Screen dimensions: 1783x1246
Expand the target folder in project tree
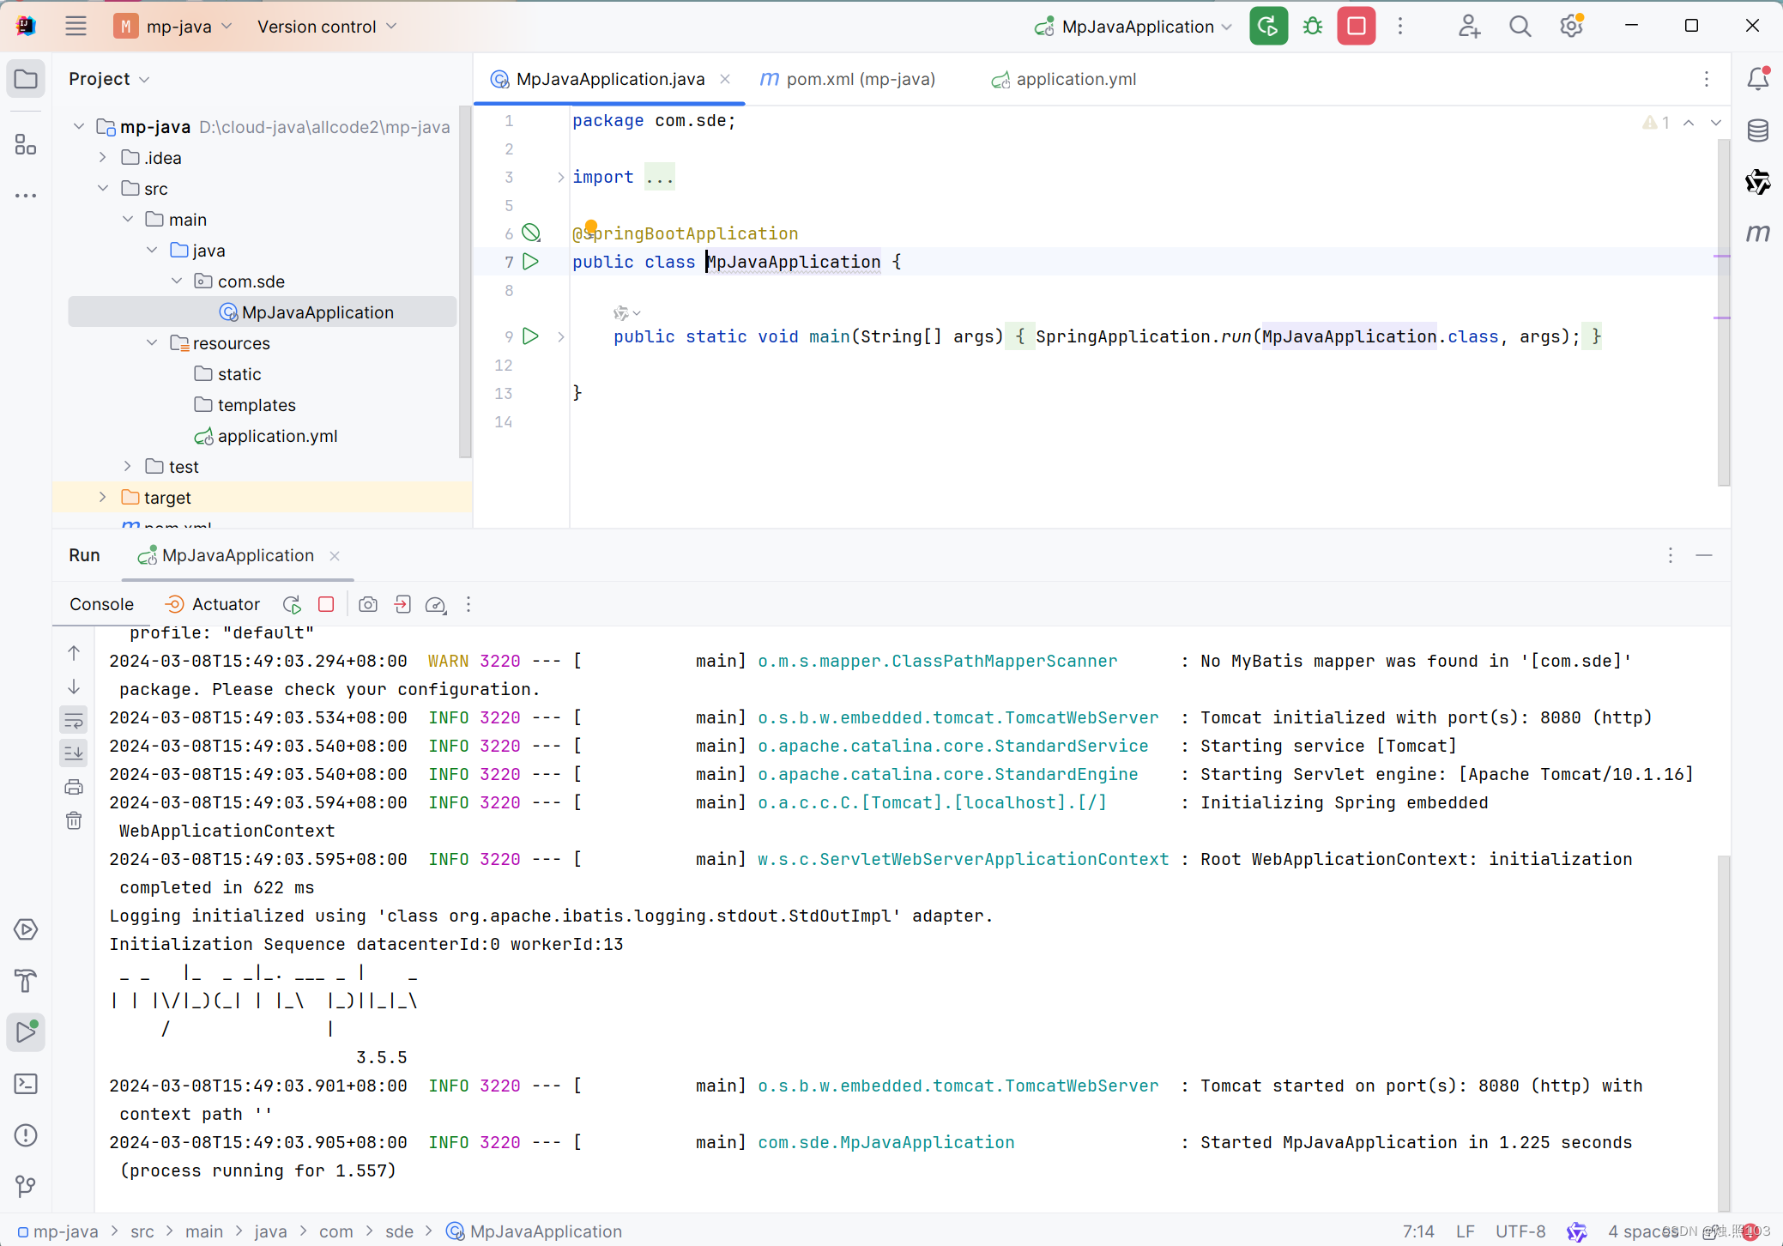(x=103, y=498)
